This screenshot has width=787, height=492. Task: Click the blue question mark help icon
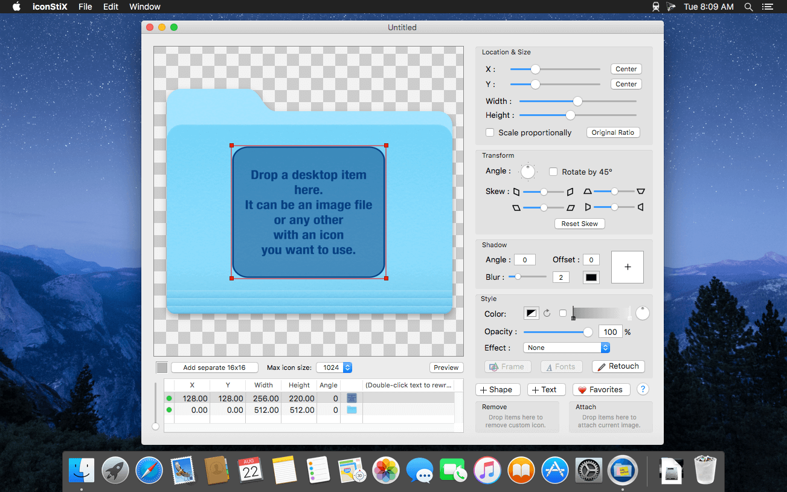tap(643, 390)
